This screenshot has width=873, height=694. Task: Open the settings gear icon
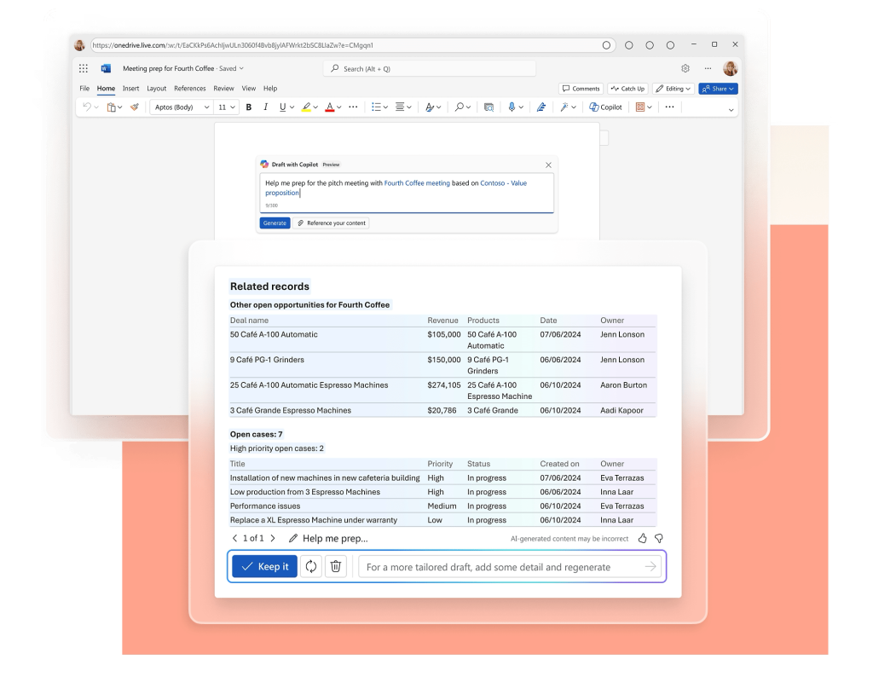point(685,68)
